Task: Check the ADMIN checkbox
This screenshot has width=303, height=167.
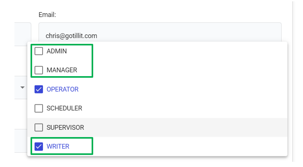Action: point(39,51)
